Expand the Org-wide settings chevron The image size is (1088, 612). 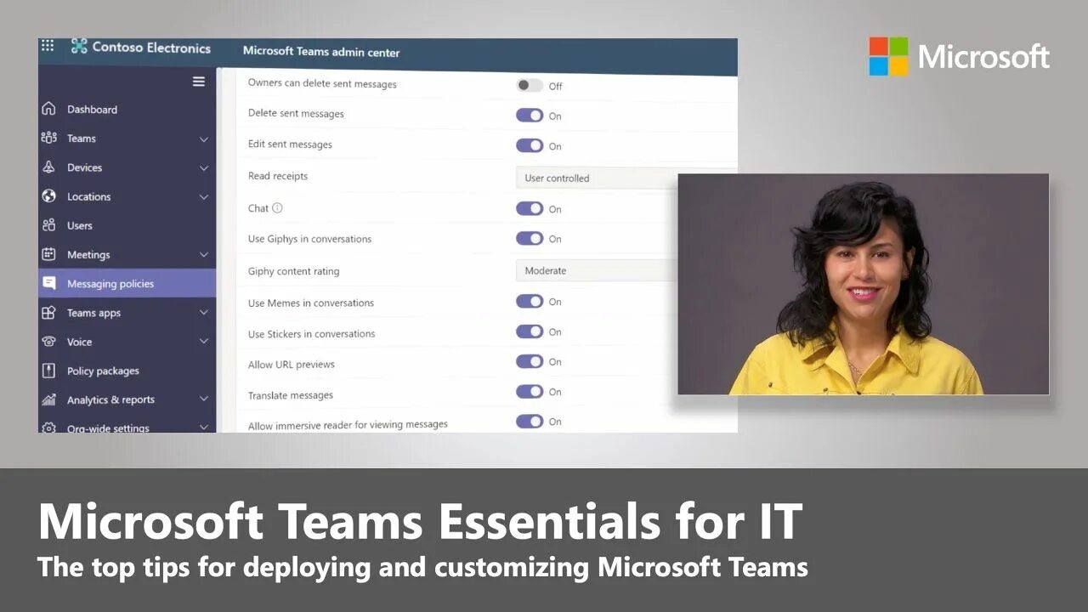tap(204, 428)
